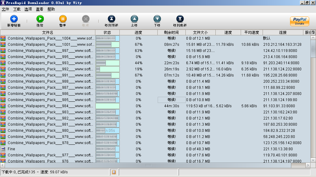Pause downloads with the orange 暂停 icon
This screenshot has width=316, height=177.
(x=63, y=19)
